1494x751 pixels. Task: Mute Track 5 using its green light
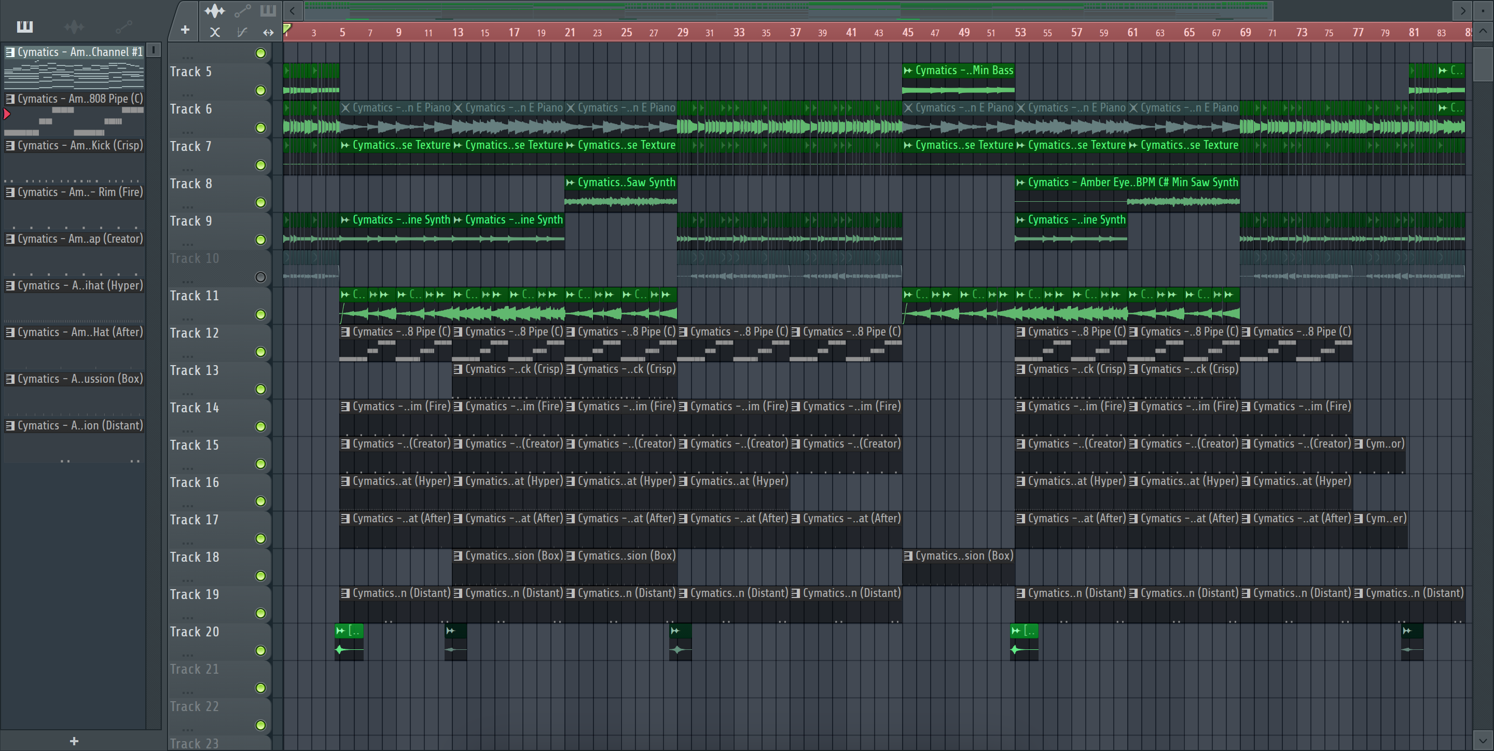click(261, 90)
